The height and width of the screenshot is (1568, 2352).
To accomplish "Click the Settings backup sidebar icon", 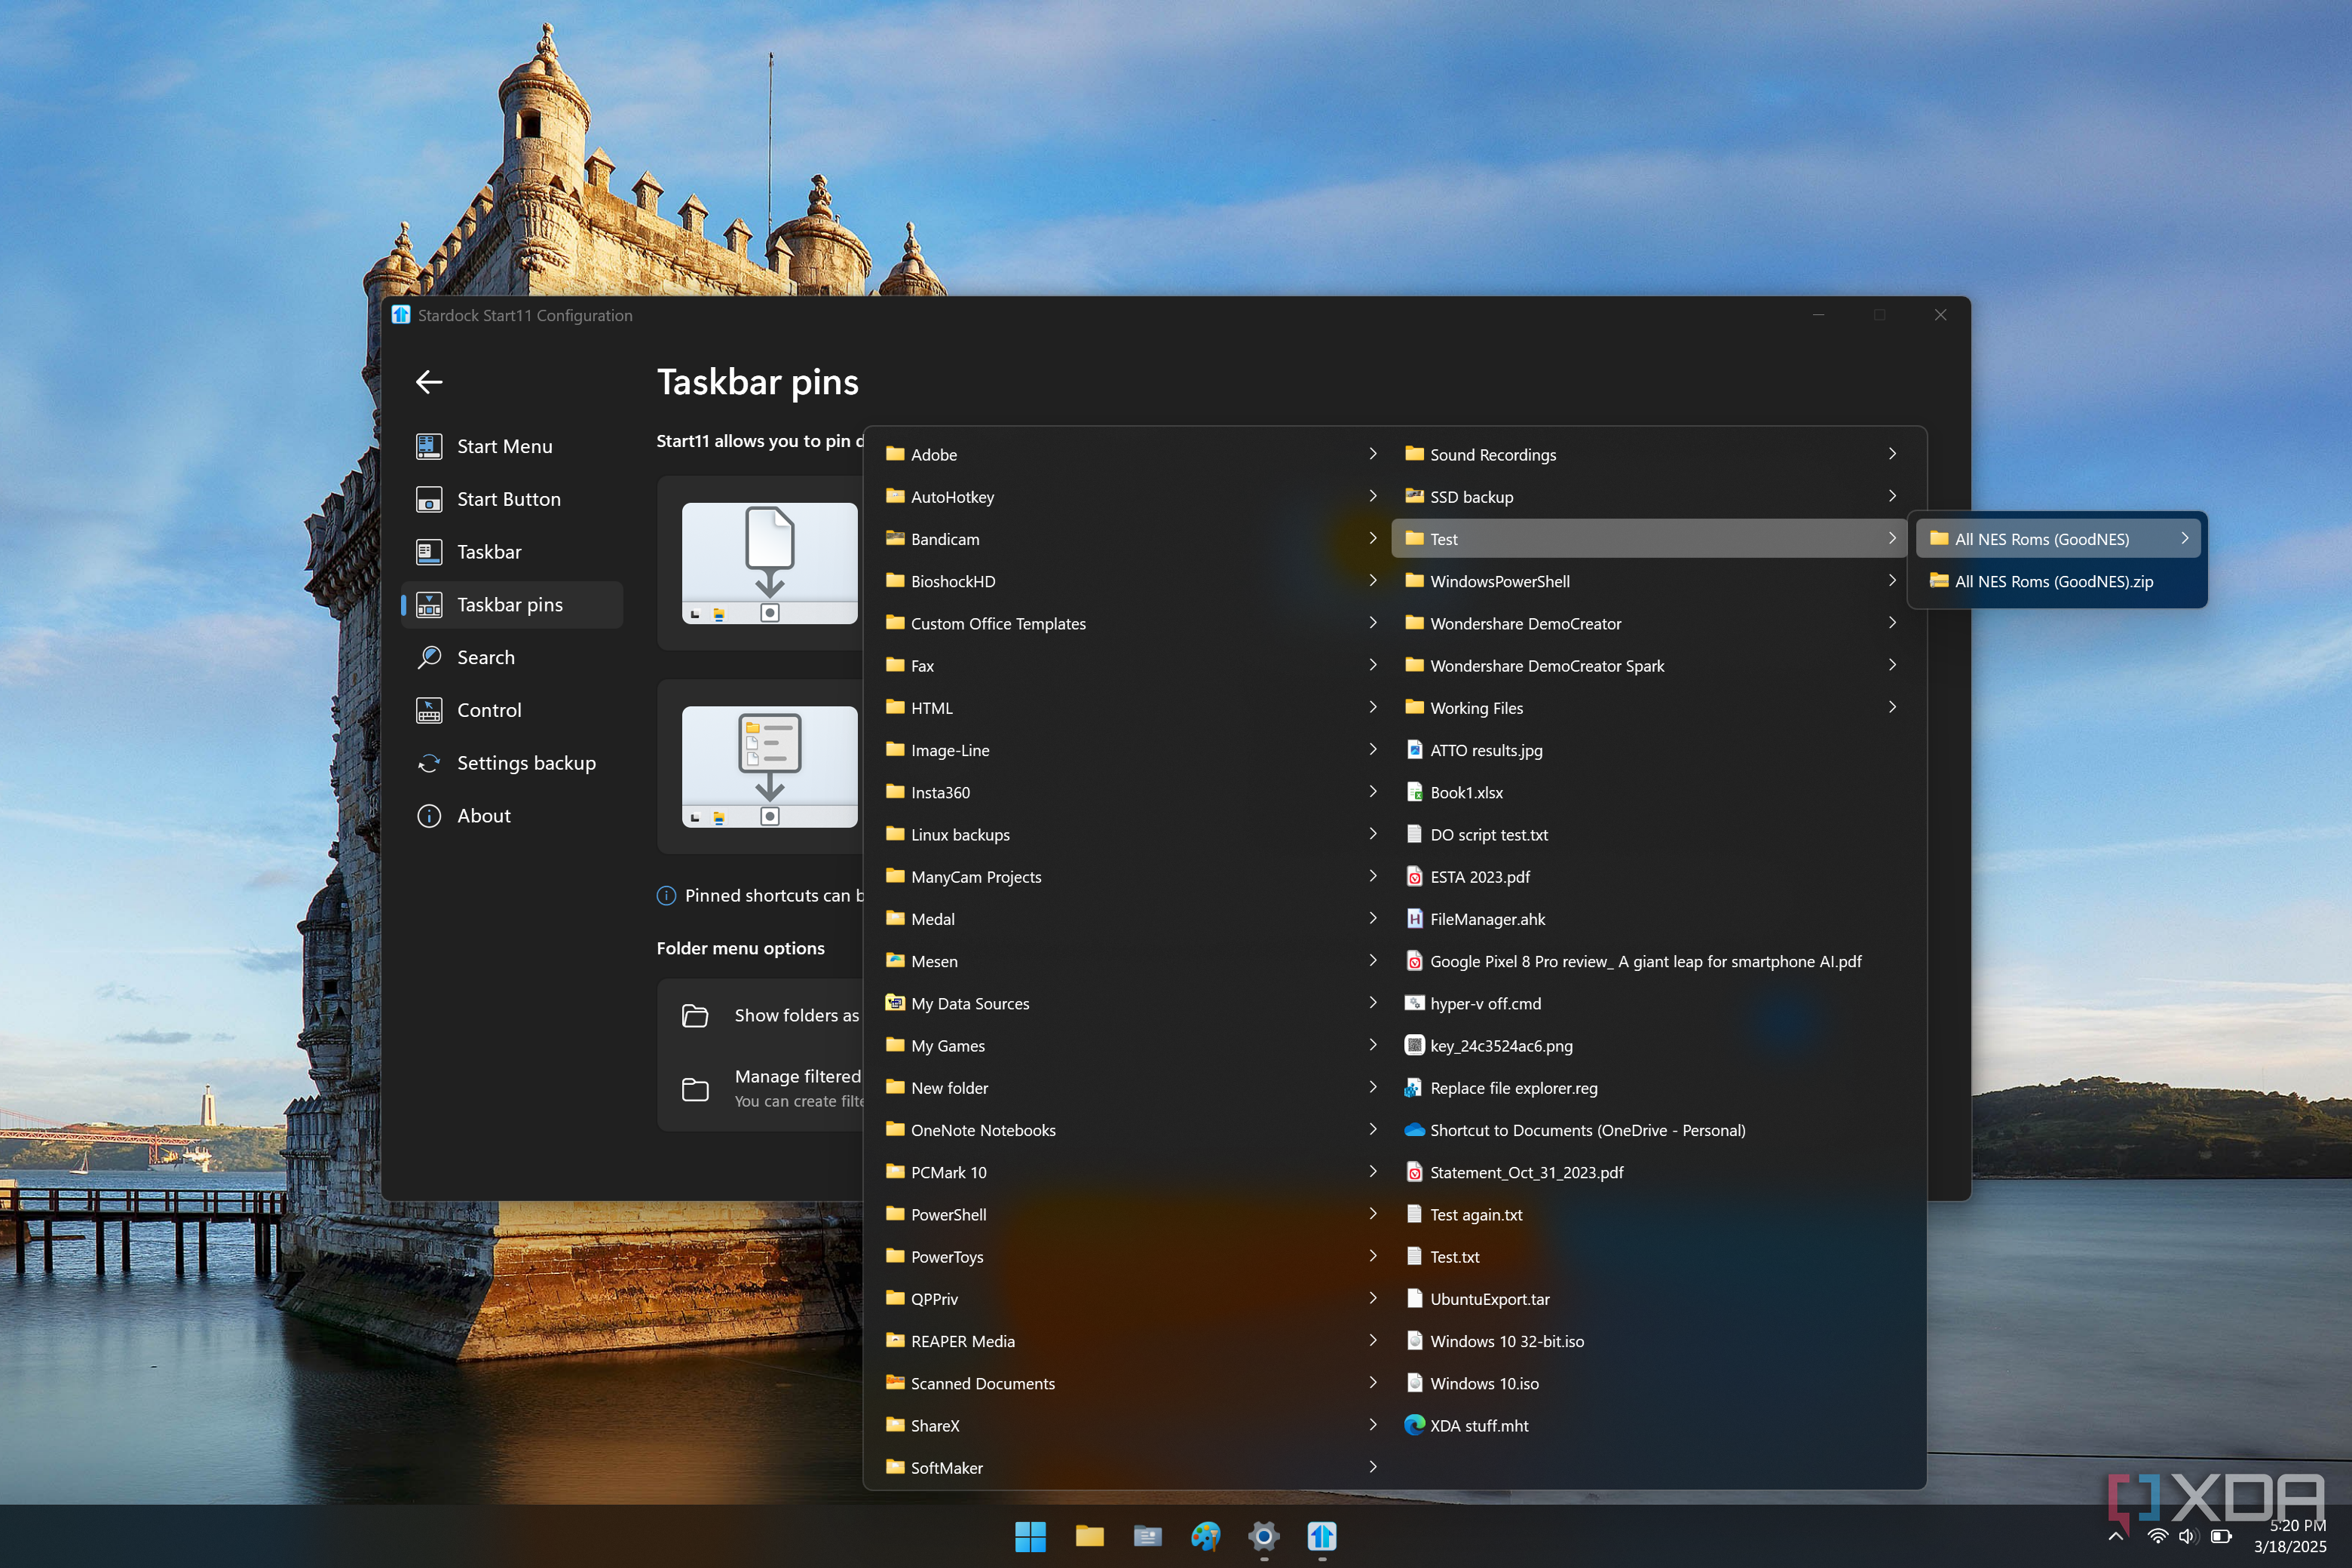I will point(429,763).
